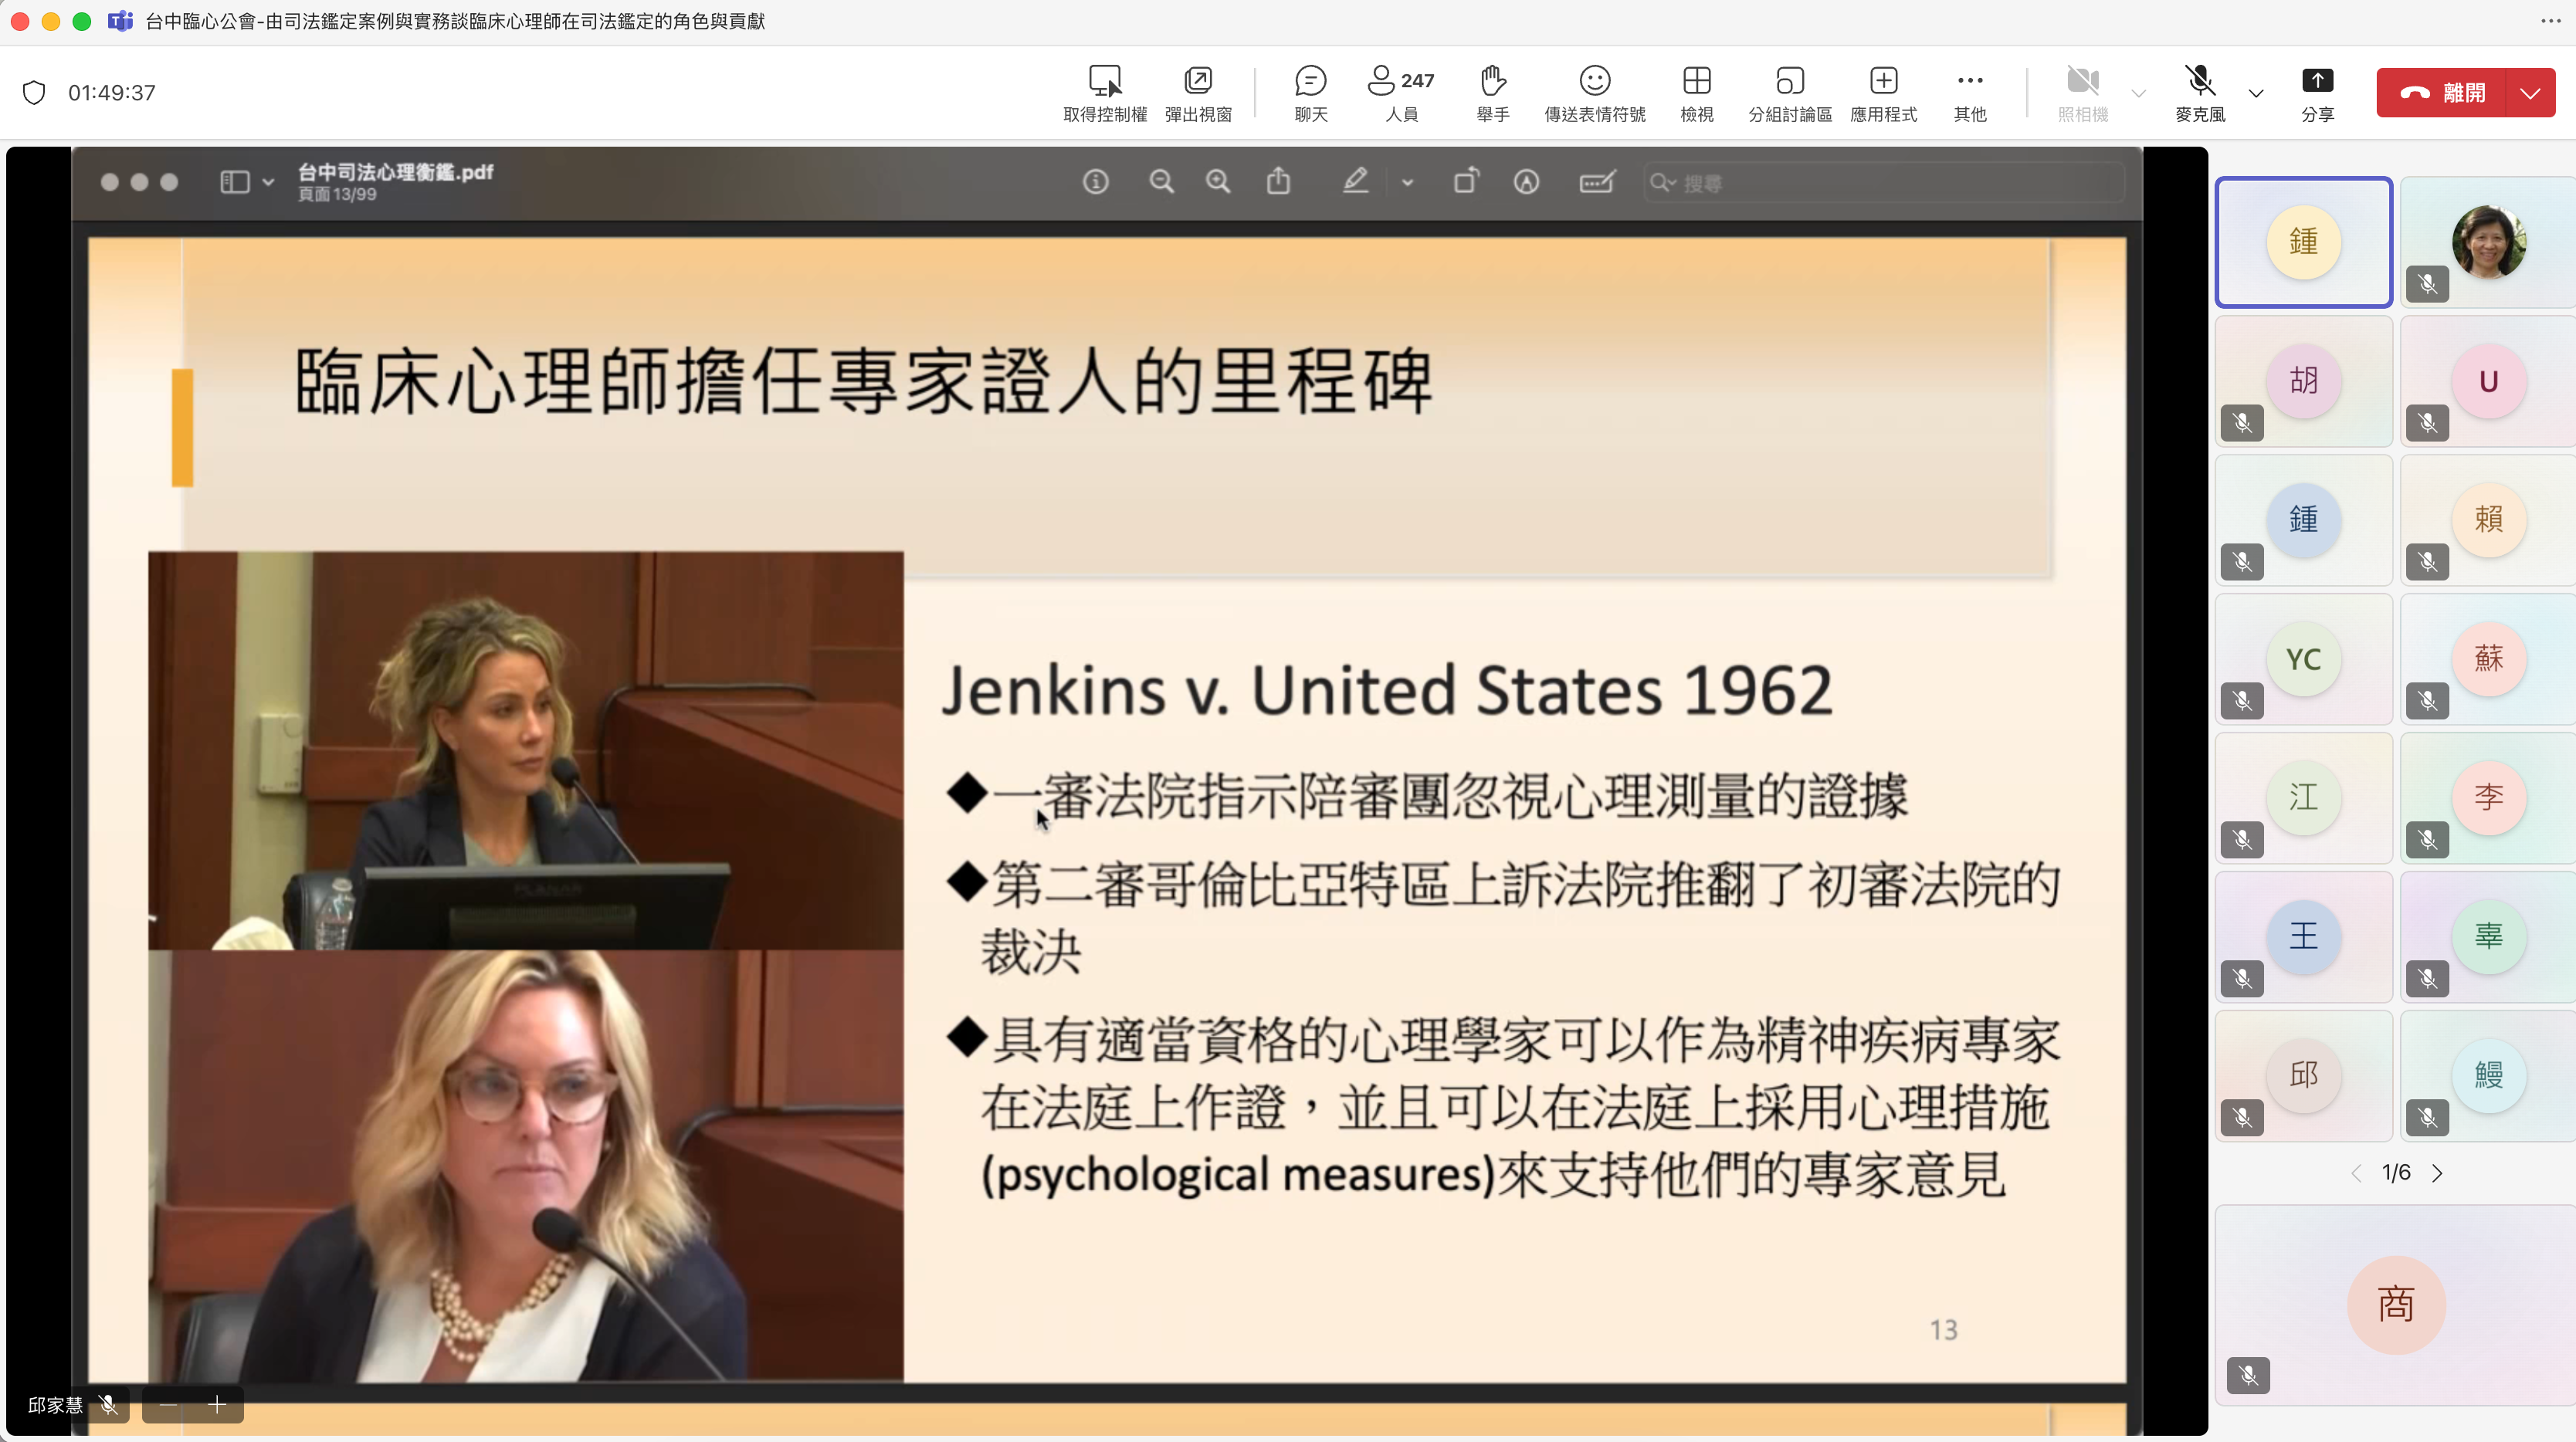
Task: Select the 江 participant tile
Action: point(2303,798)
